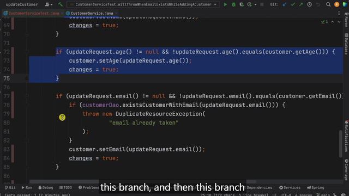Screen dimensions: 349x196
Task: Click existsCustomerWithEmail method call
Action: coord(160,105)
